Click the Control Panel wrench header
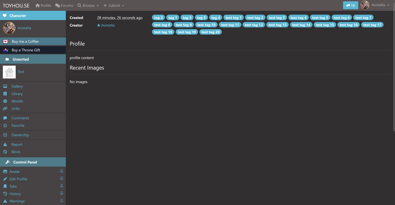 (x=33, y=162)
